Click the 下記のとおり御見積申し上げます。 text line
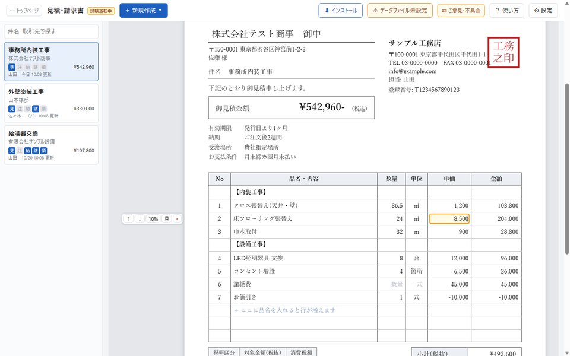 (x=258, y=88)
